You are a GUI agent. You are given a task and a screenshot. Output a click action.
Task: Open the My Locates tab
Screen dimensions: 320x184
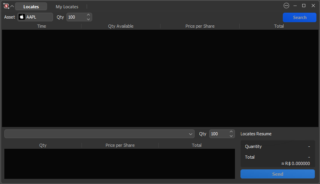pyautogui.click(x=67, y=7)
